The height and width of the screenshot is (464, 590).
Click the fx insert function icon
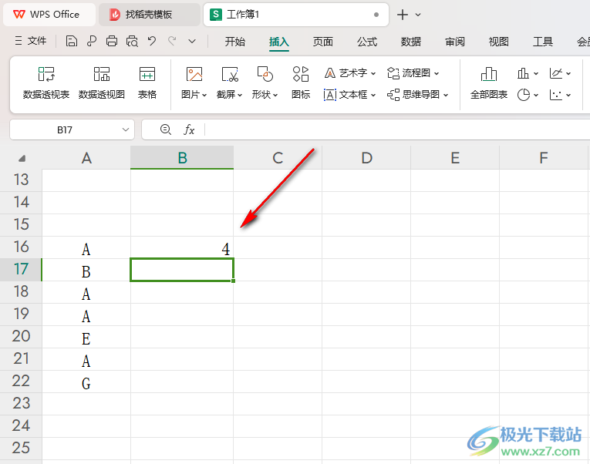point(189,129)
